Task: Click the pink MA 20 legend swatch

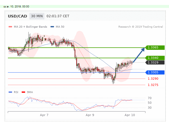Action: tap(10, 27)
